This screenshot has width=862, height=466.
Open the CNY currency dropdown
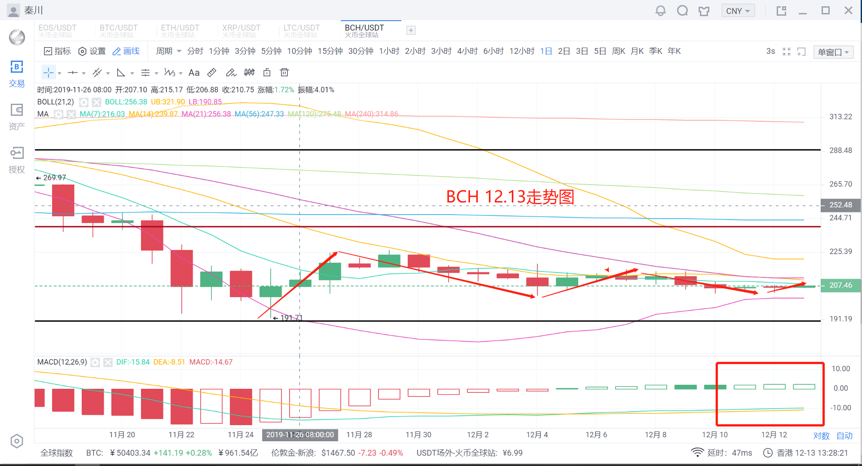[x=738, y=11]
